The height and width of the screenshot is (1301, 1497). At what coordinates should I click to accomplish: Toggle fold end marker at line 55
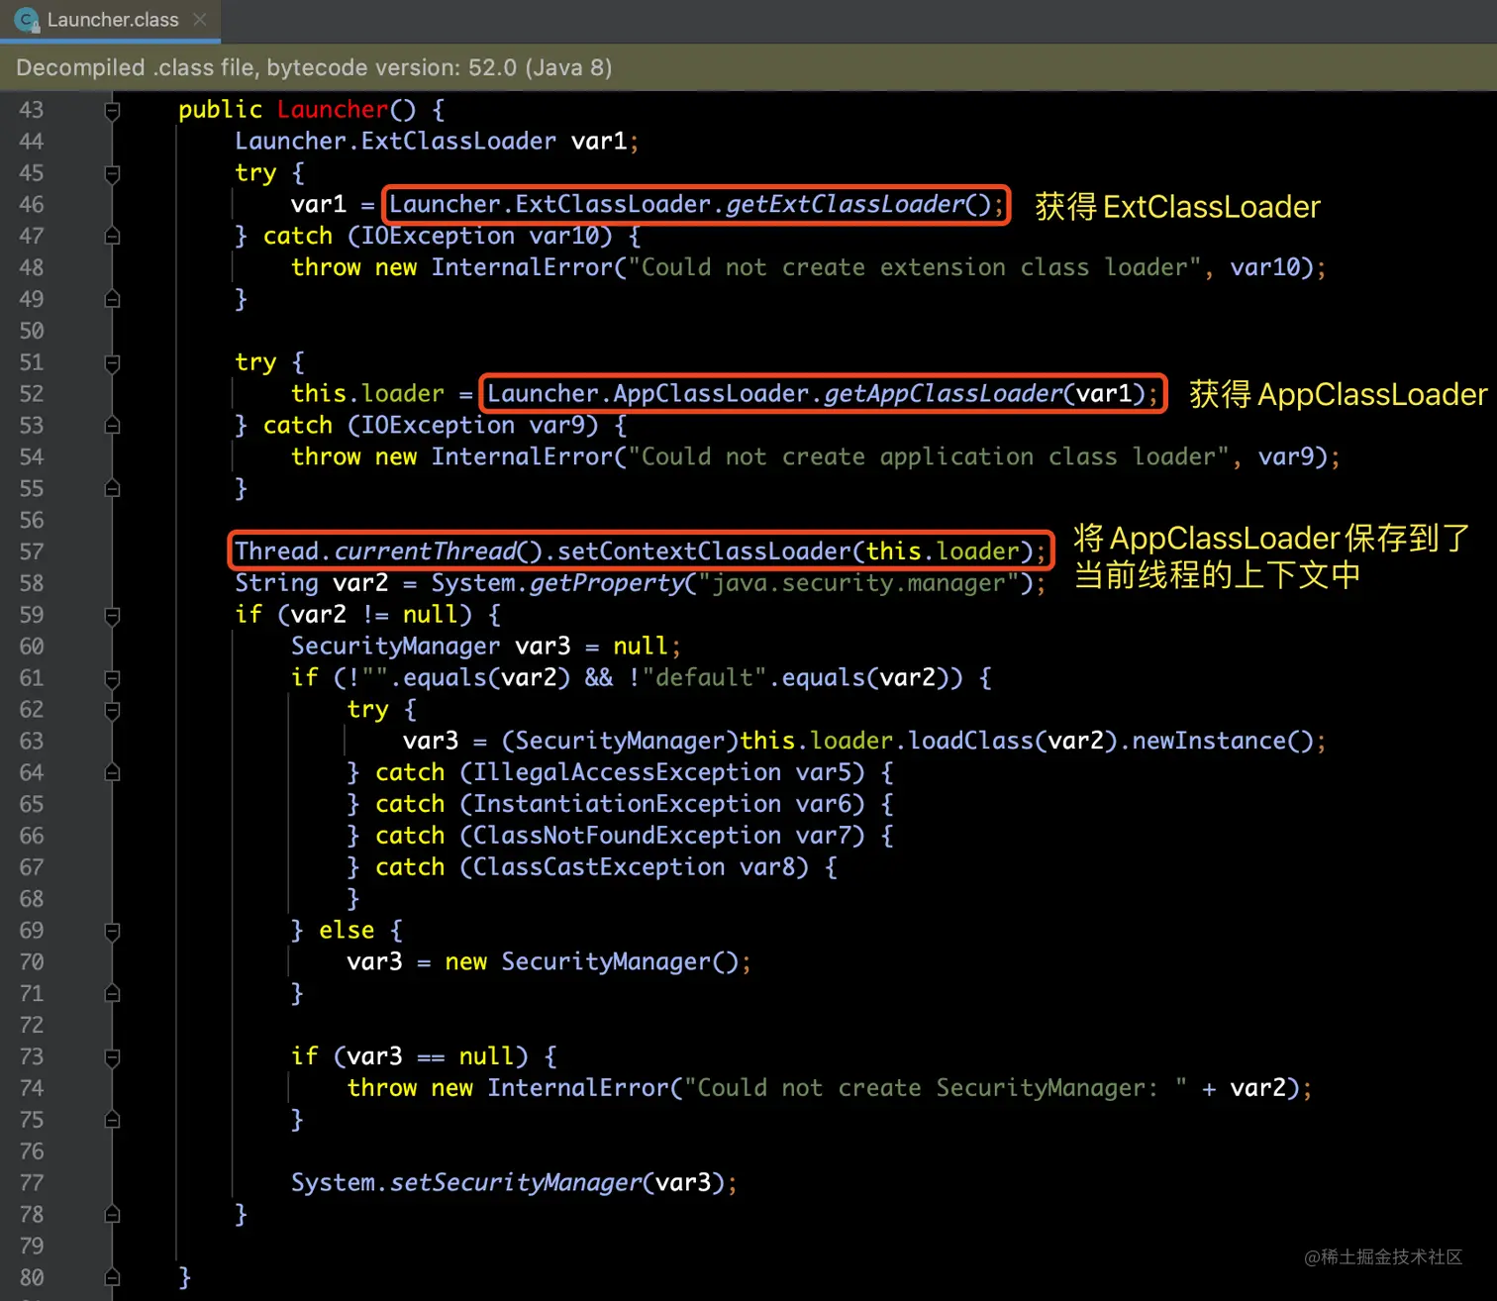112,488
